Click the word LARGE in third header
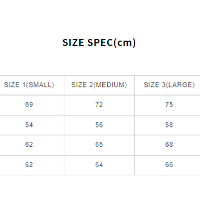This screenshot has height=200, width=200. pyautogui.click(x=180, y=85)
